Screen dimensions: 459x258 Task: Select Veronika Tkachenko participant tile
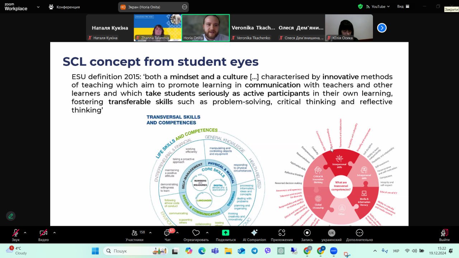(x=253, y=28)
